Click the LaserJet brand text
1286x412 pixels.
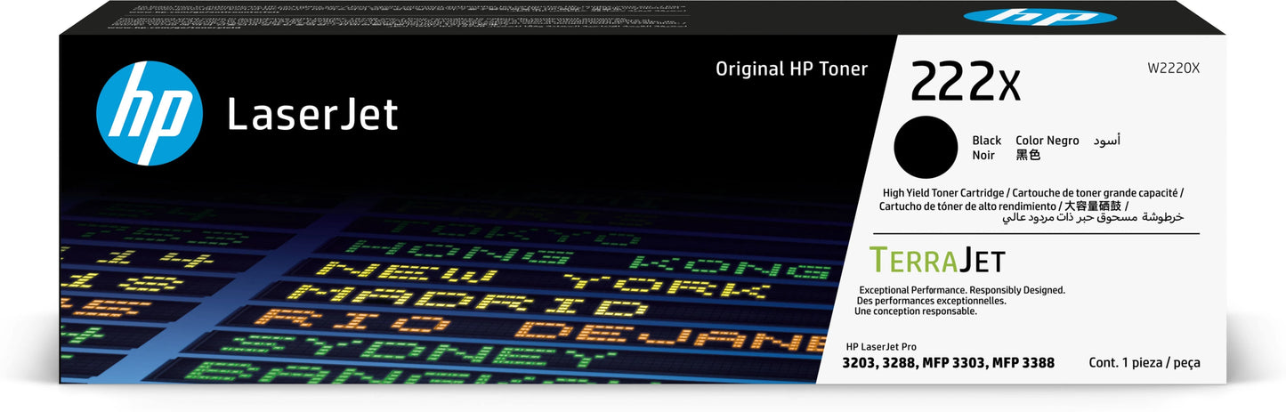click(x=312, y=116)
